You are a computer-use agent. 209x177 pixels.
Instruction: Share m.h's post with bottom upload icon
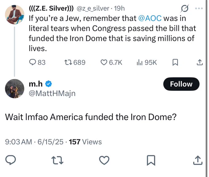198,160
